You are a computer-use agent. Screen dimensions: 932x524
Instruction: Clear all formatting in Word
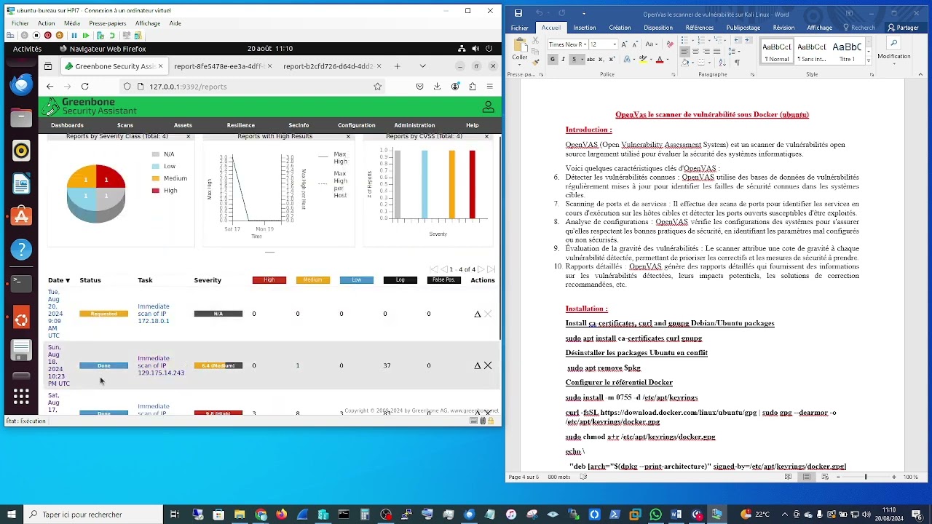[x=669, y=44]
